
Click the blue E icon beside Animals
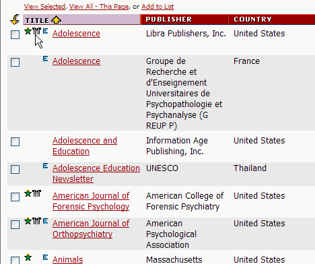click(x=45, y=257)
